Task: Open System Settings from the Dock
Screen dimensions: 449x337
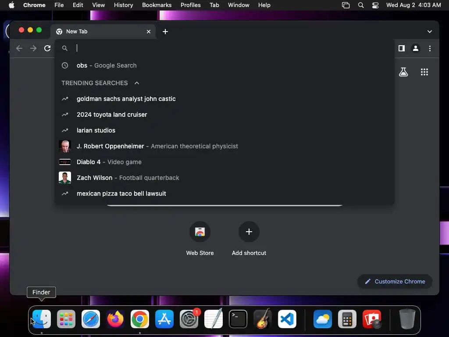Action: tap(189, 319)
